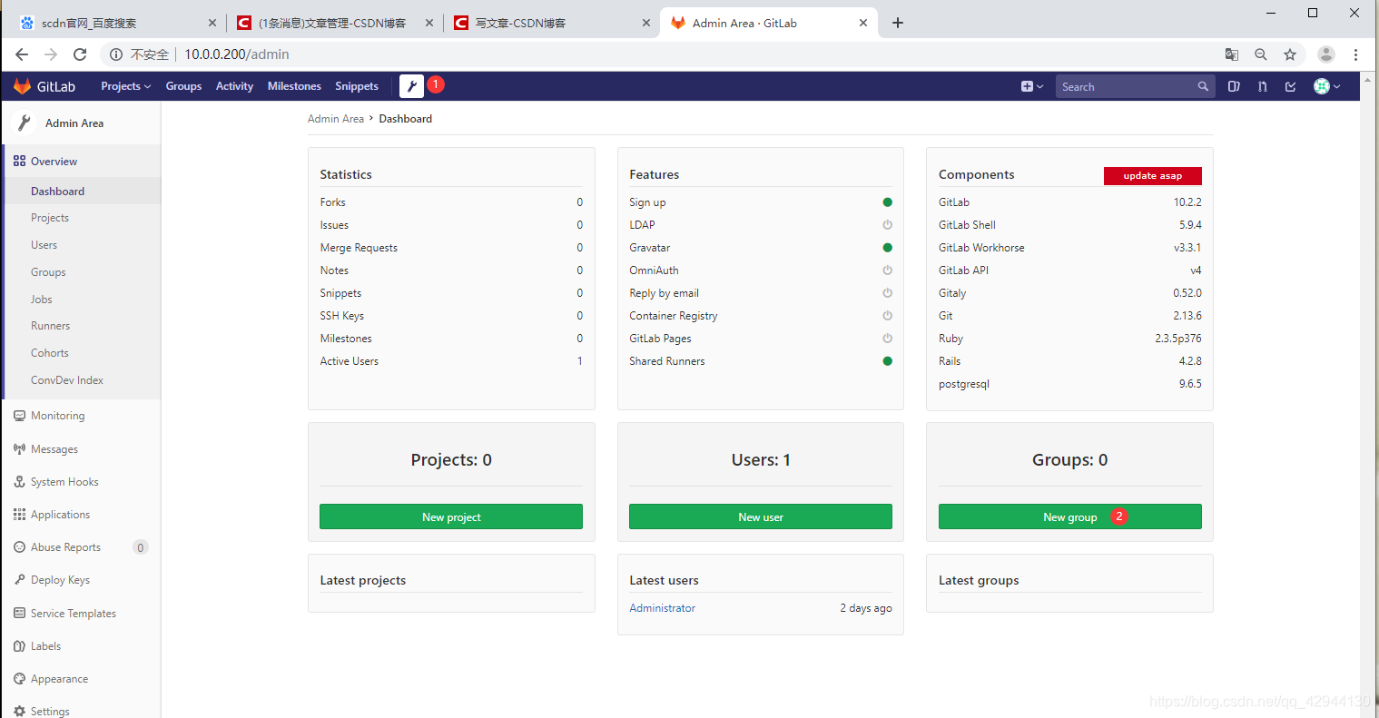Open the Milestones menu item
Screen dimensions: 1379x718
(294, 86)
